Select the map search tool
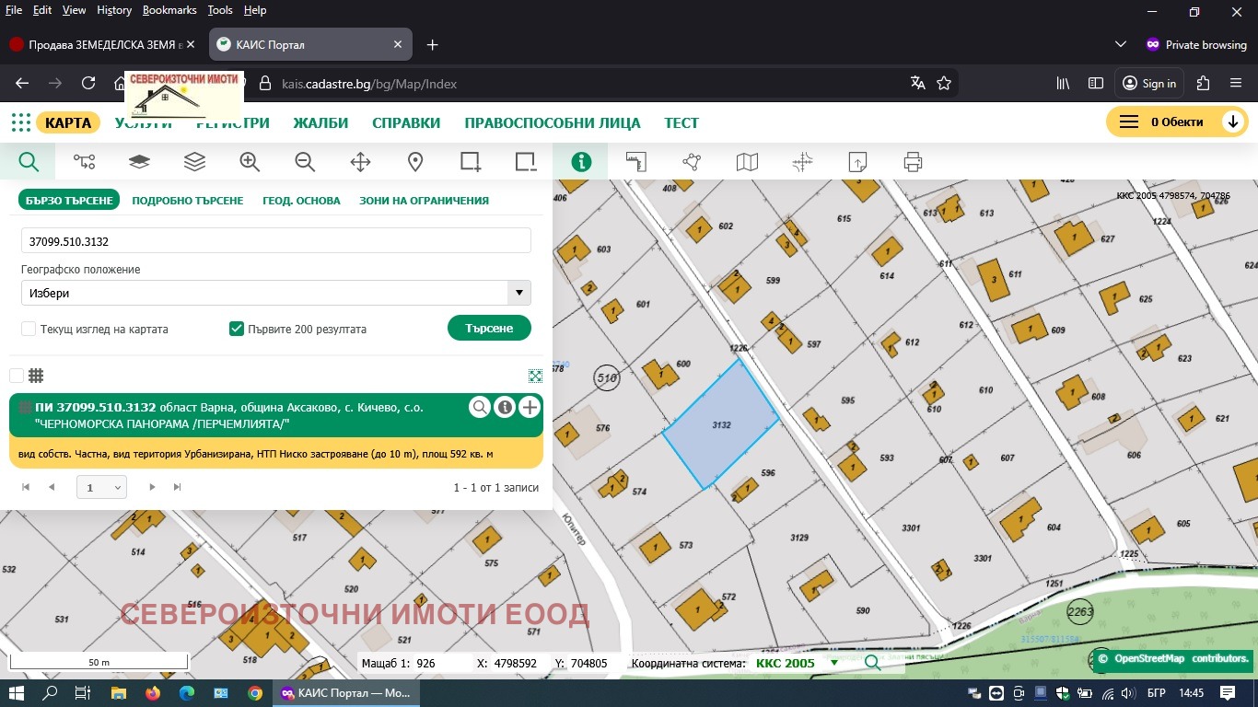 [x=29, y=161]
